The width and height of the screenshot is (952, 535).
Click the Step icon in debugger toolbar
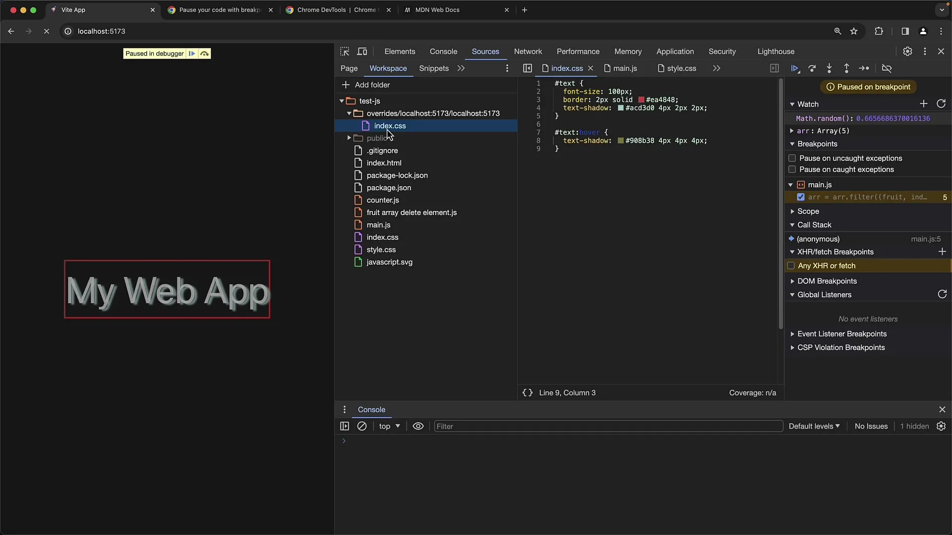[x=864, y=68]
